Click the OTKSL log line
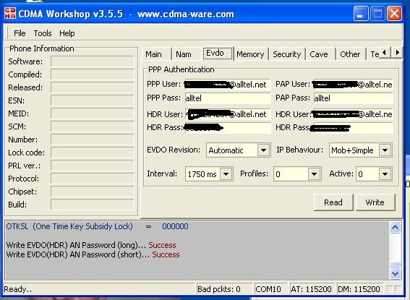Viewport: 410px width, 300px height. [97, 226]
